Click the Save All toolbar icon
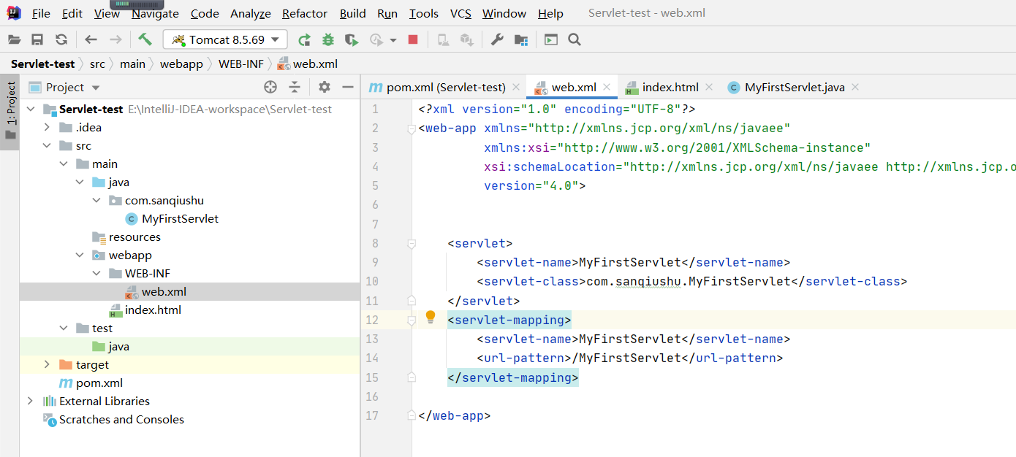Viewport: 1016px width, 457px height. click(37, 39)
